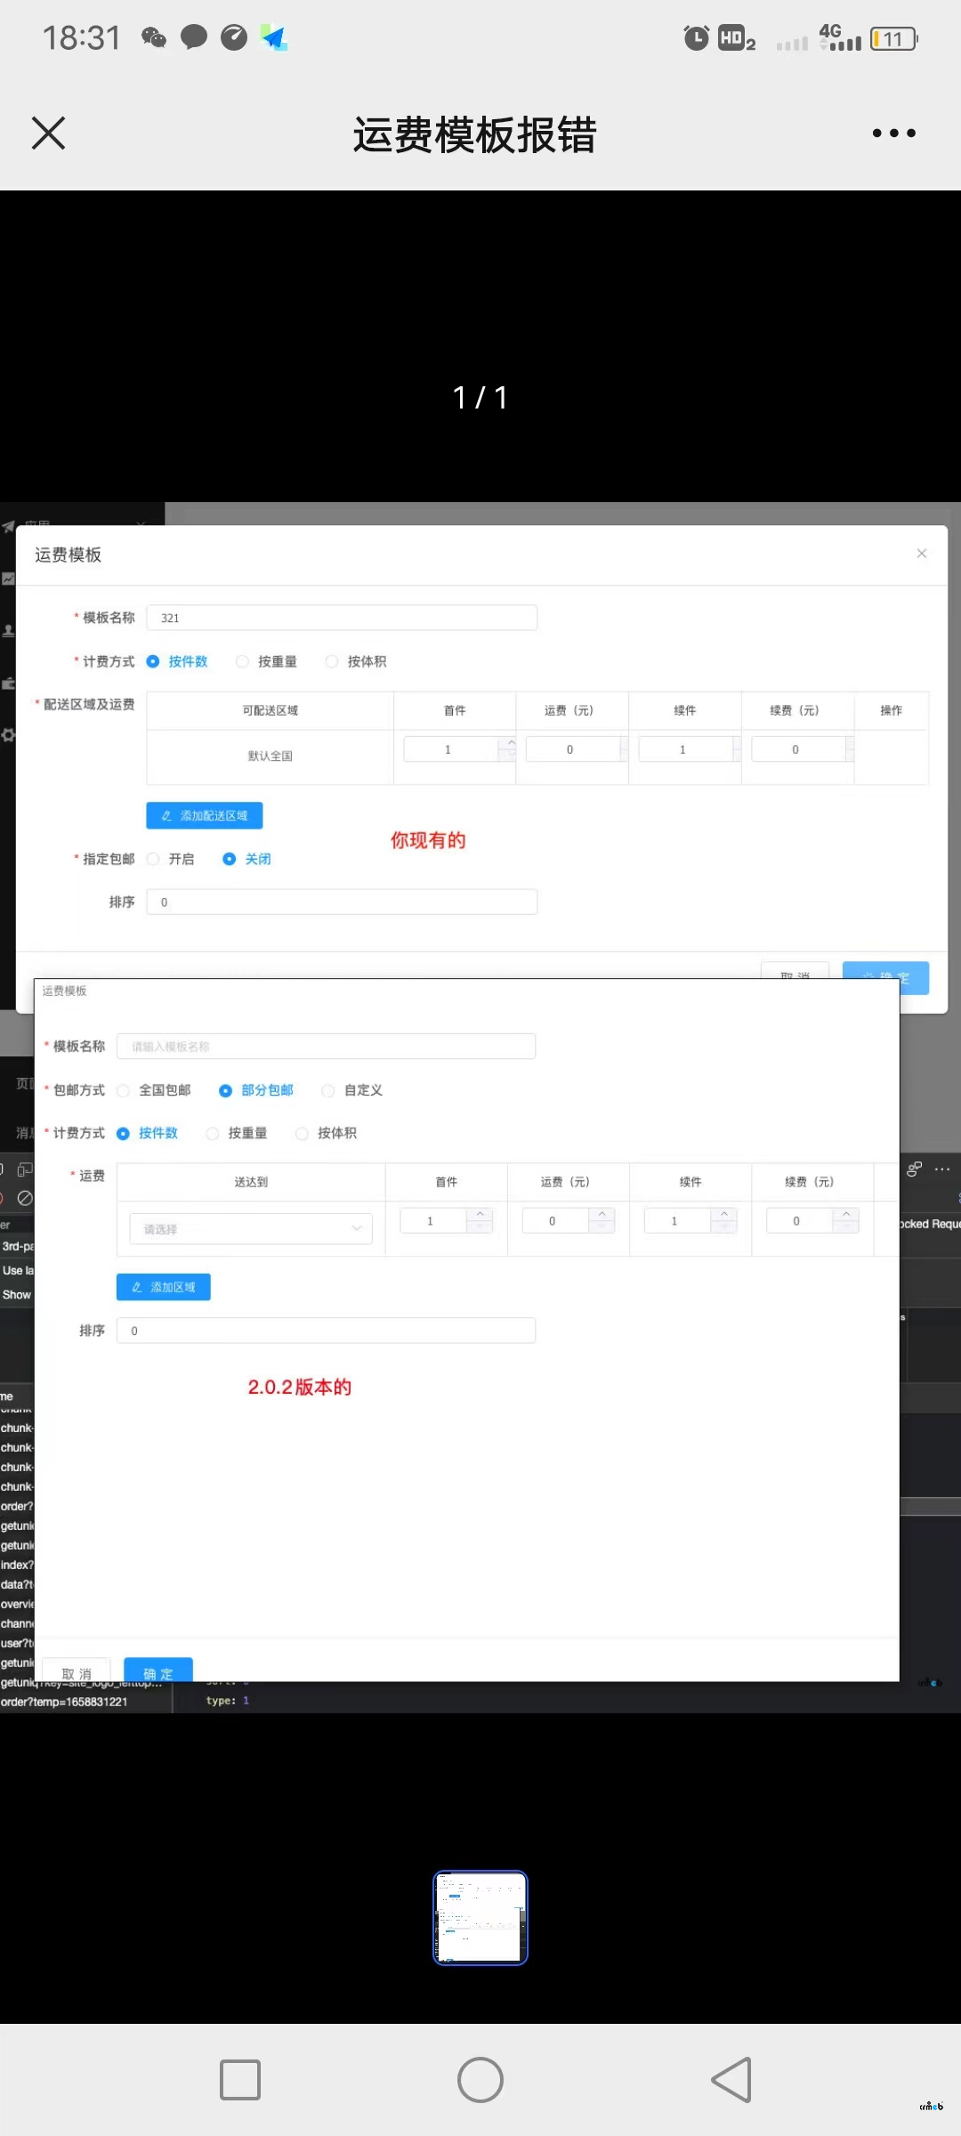Viewport: 961px width, 2136px height.
Task: Open the three-dot more options menu
Action: [893, 133]
